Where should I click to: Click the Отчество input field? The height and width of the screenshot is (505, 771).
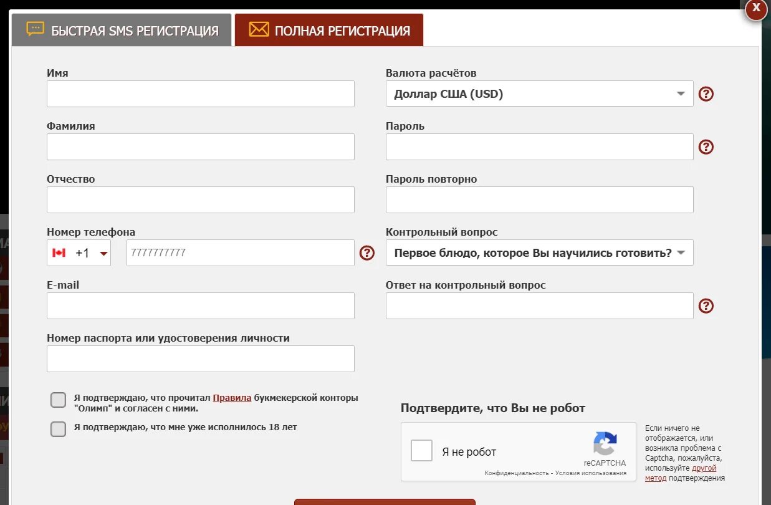201,200
